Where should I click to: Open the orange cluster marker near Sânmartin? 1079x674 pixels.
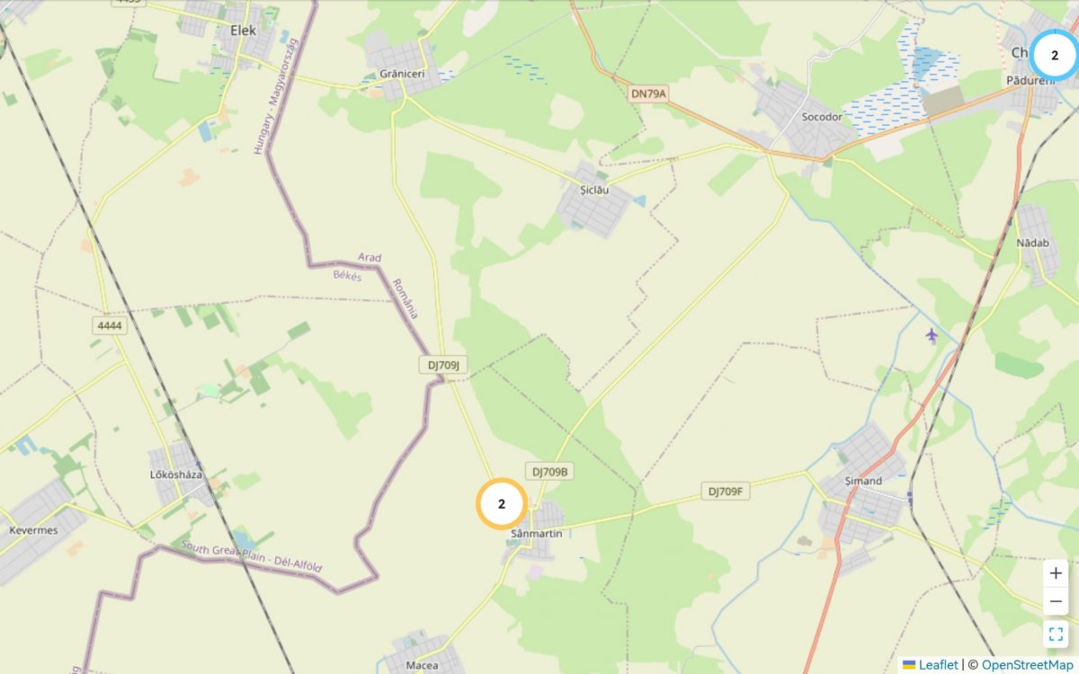[502, 504]
